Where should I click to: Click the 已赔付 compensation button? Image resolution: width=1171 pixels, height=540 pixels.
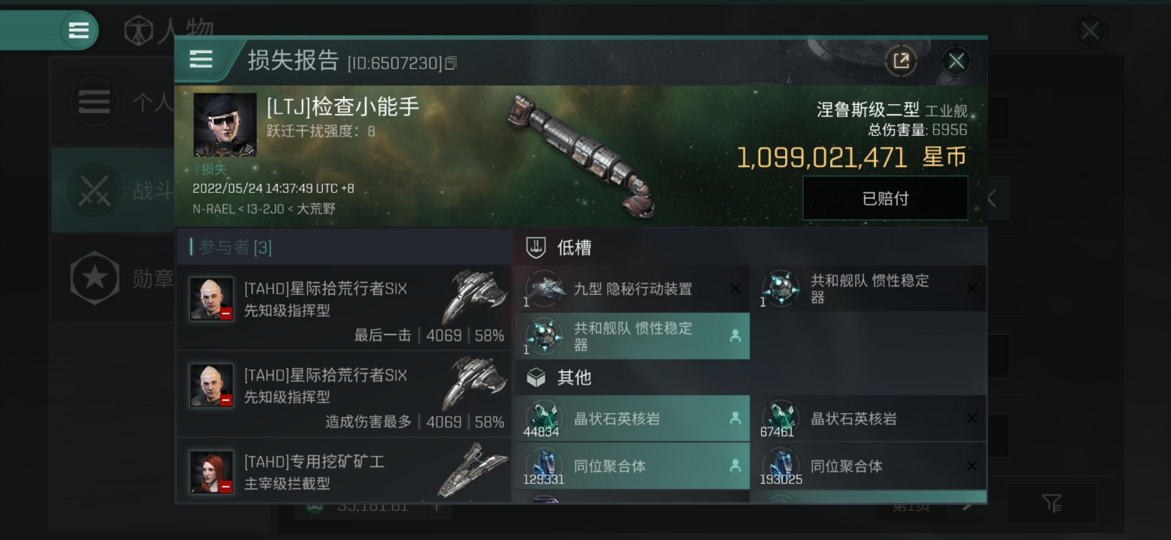tap(885, 198)
